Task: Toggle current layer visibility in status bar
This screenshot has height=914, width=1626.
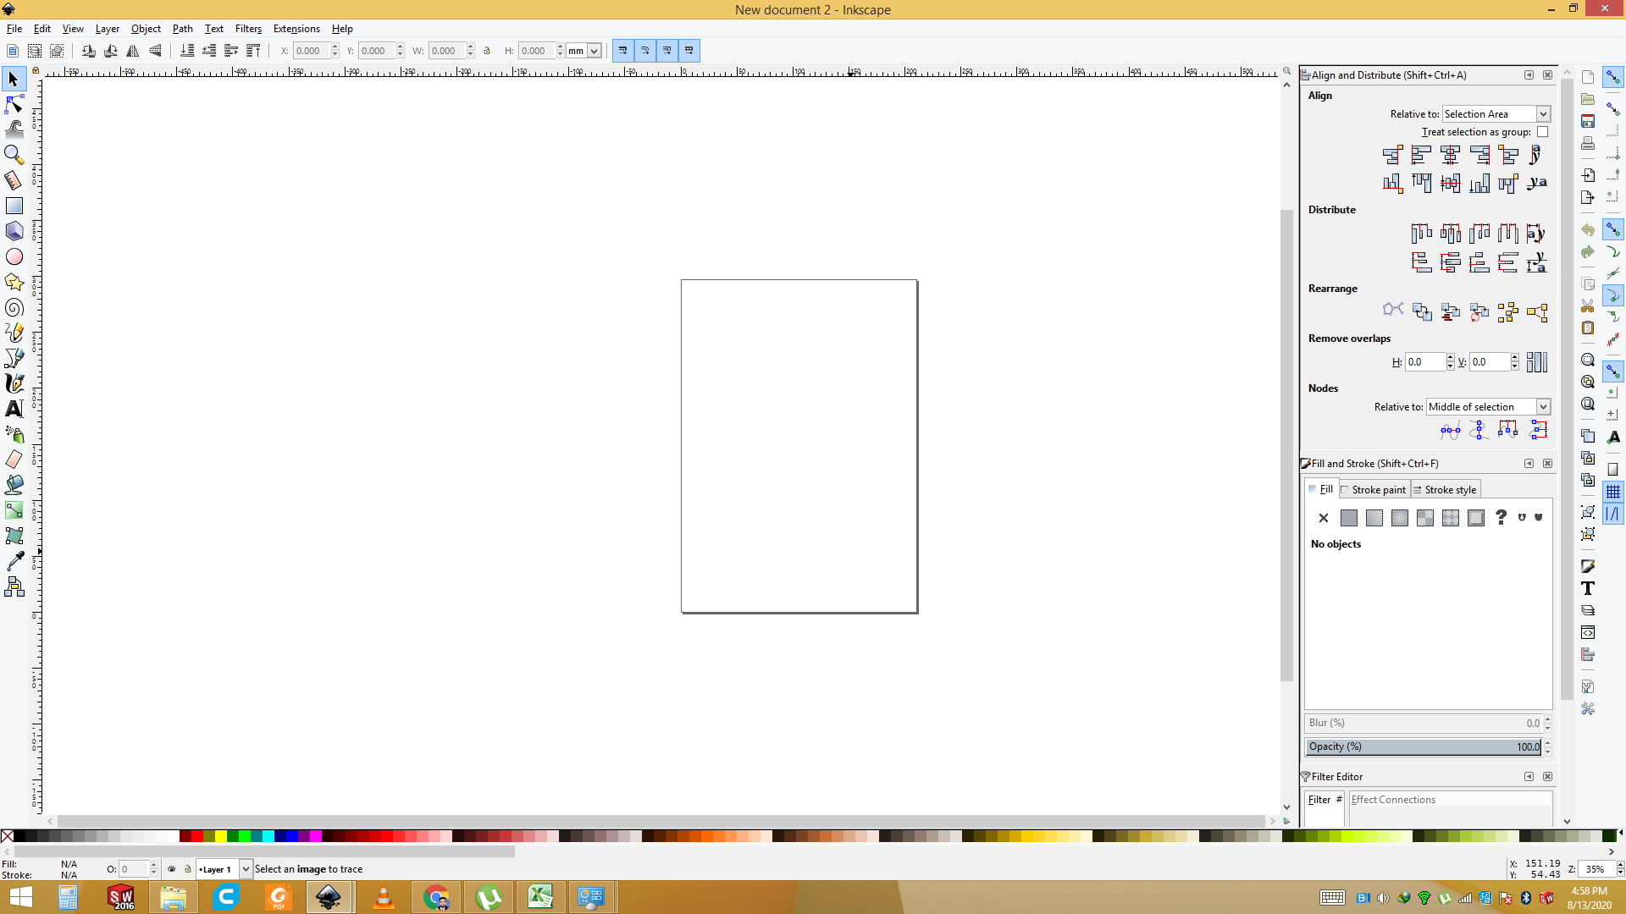Action: pyautogui.click(x=172, y=869)
